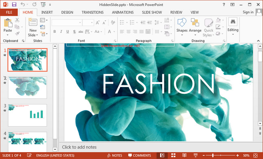This screenshot has width=263, height=159.
Task: Switch to Normal view in status bar
Action: [162, 155]
